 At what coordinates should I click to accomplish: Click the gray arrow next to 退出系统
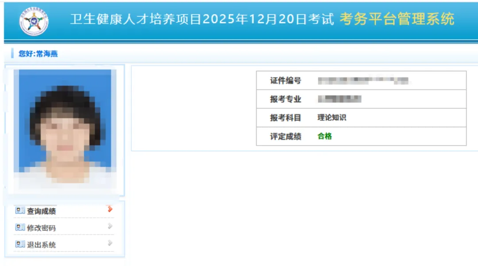point(110,243)
